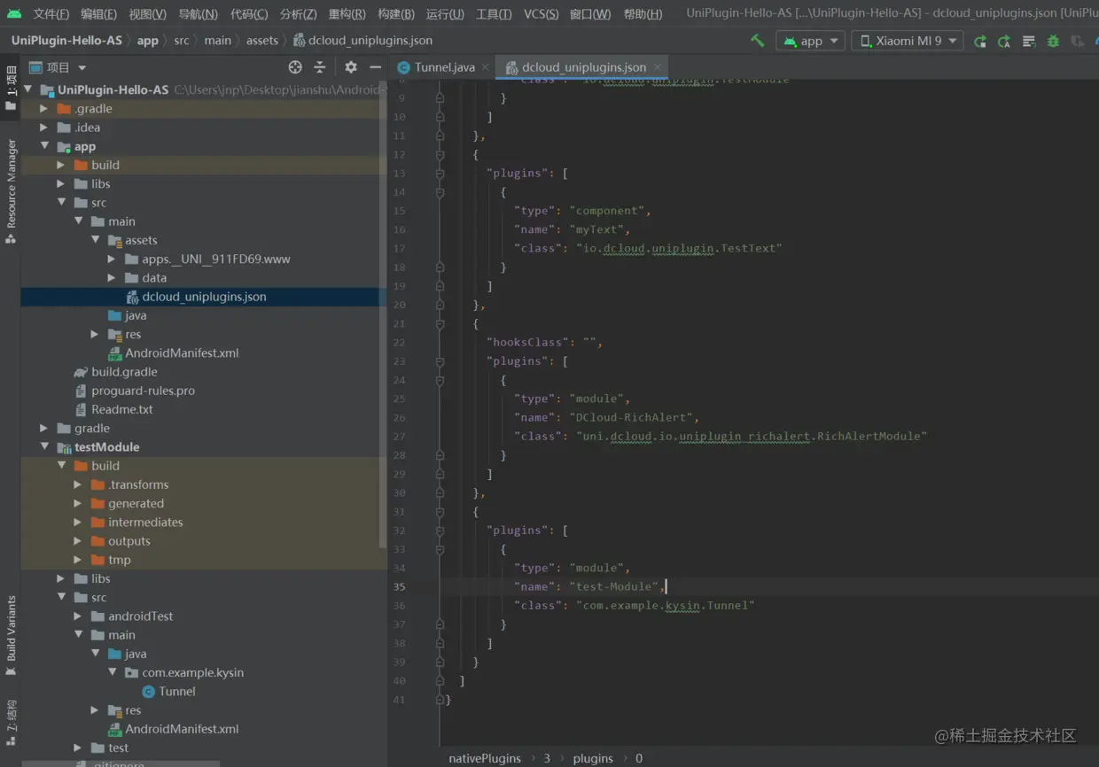The width and height of the screenshot is (1099, 767).
Task: Open the app run configuration dropdown
Action: pyautogui.click(x=810, y=41)
